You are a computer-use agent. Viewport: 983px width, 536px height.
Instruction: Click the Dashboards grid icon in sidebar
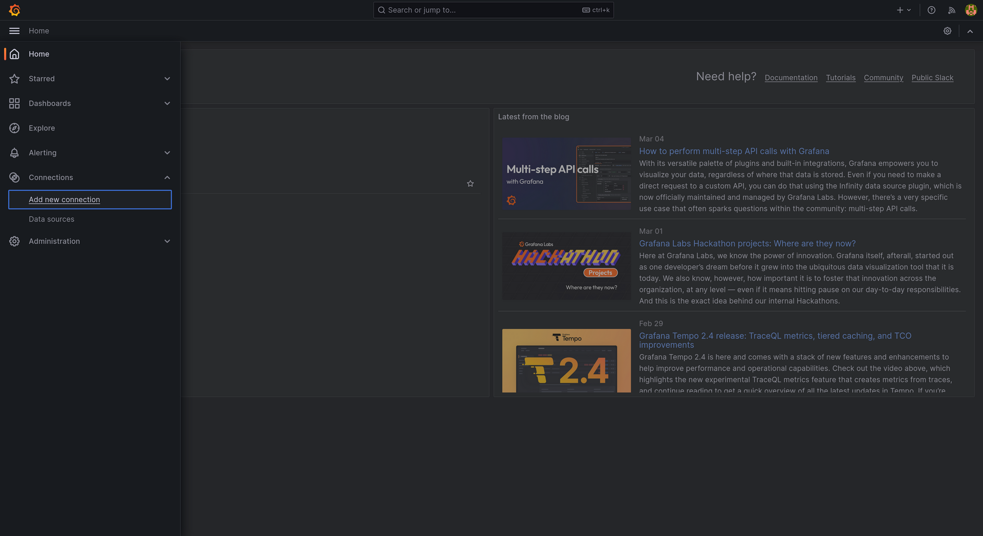click(14, 103)
